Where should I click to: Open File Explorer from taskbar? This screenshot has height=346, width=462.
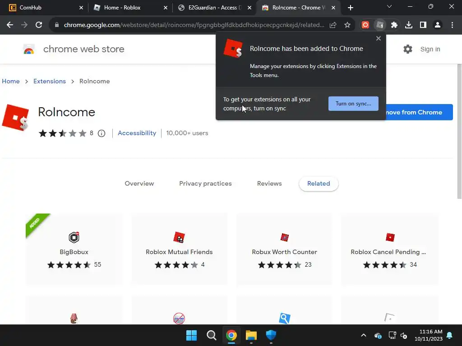click(x=251, y=335)
